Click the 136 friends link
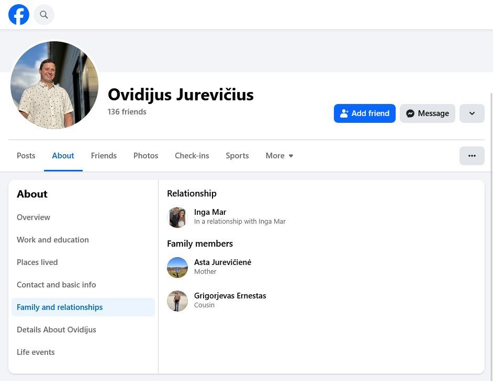 tap(127, 112)
